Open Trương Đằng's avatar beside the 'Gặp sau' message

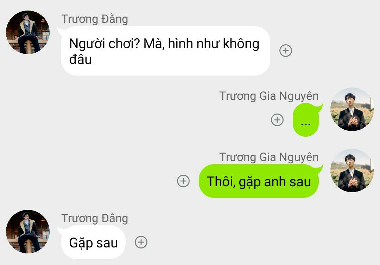(x=28, y=232)
